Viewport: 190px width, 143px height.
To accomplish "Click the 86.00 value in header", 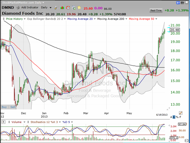I will 108,9.
